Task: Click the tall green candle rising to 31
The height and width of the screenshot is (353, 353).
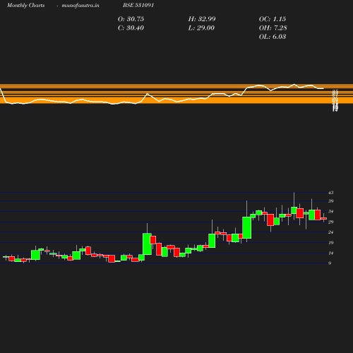Action: point(247,227)
